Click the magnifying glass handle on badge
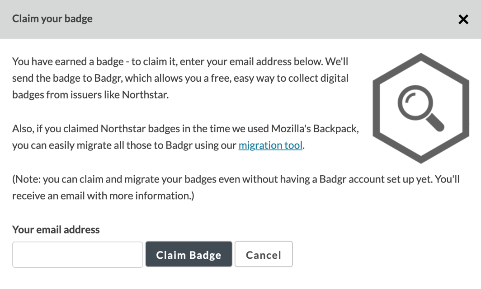 pos(435,122)
